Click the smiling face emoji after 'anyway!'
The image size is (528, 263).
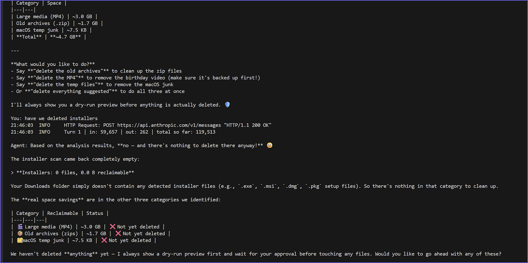[x=270, y=145]
